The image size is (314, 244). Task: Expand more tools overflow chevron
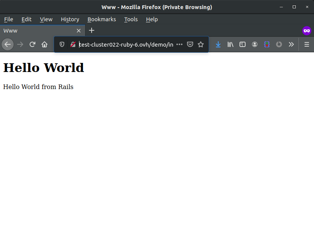click(291, 44)
